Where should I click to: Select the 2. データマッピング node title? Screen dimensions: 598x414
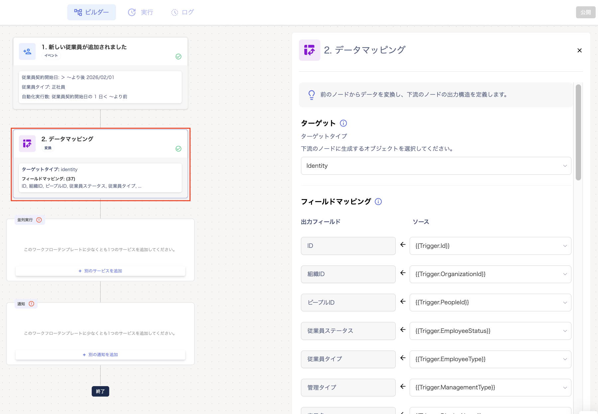(67, 139)
